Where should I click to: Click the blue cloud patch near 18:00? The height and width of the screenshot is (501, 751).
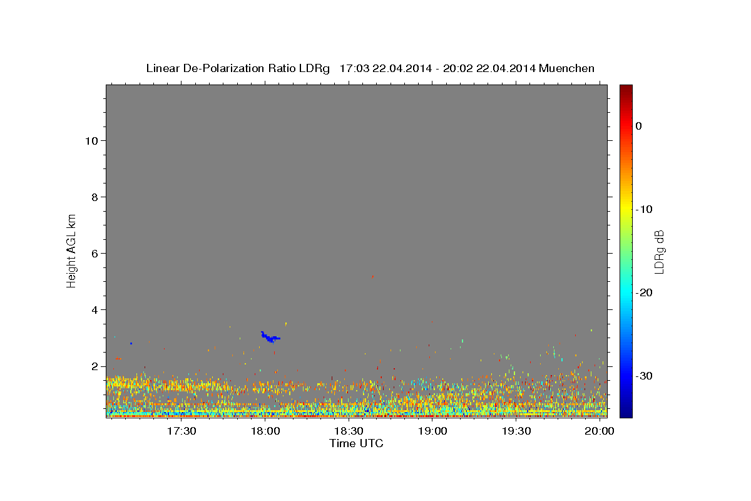(x=270, y=337)
